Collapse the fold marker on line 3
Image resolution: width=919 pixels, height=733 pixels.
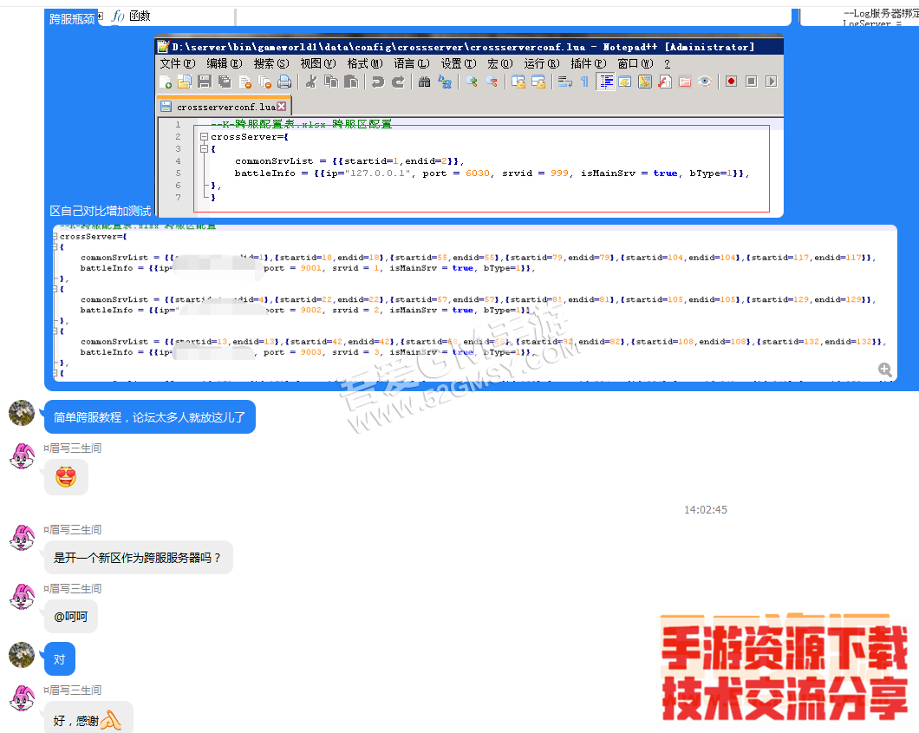click(204, 149)
